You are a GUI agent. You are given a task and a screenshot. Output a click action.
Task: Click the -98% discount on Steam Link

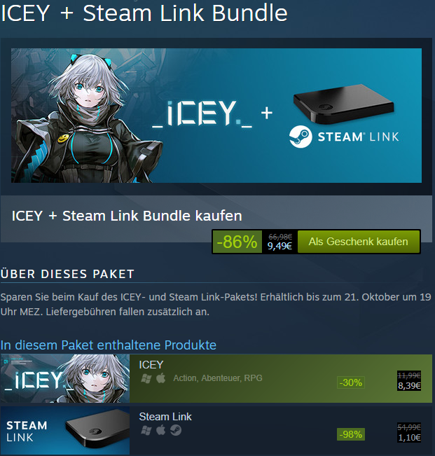351,434
